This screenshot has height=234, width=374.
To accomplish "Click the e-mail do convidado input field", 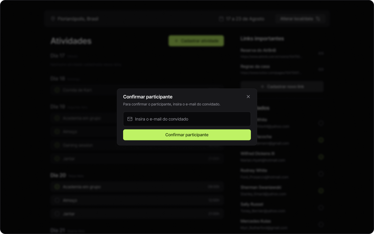I will 187,119.
